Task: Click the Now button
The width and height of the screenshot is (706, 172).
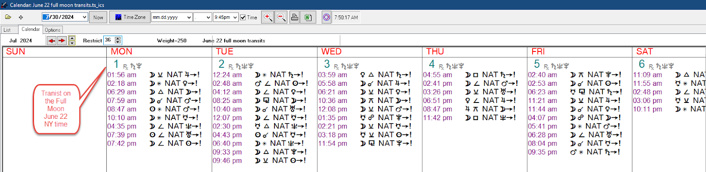Action: coord(98,17)
